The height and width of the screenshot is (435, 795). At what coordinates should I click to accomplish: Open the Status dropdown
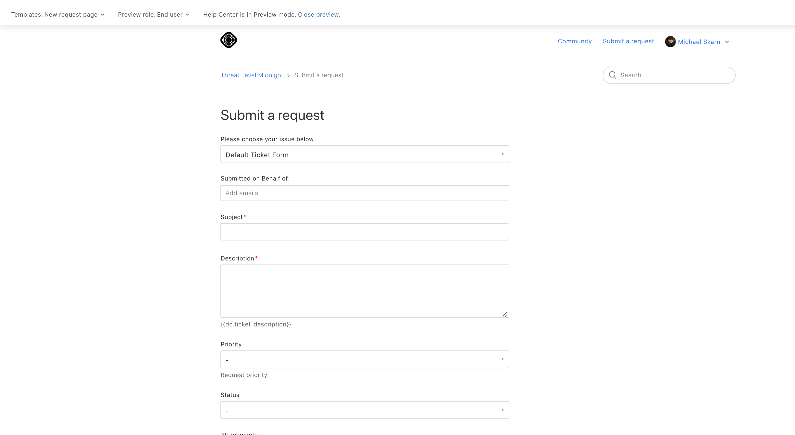point(365,410)
